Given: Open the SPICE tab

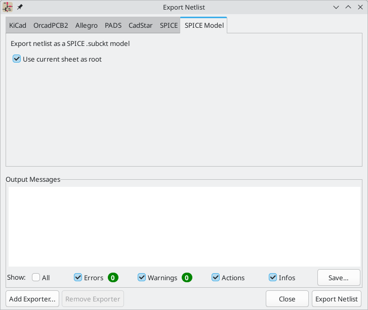Looking at the screenshot, I should click(169, 25).
